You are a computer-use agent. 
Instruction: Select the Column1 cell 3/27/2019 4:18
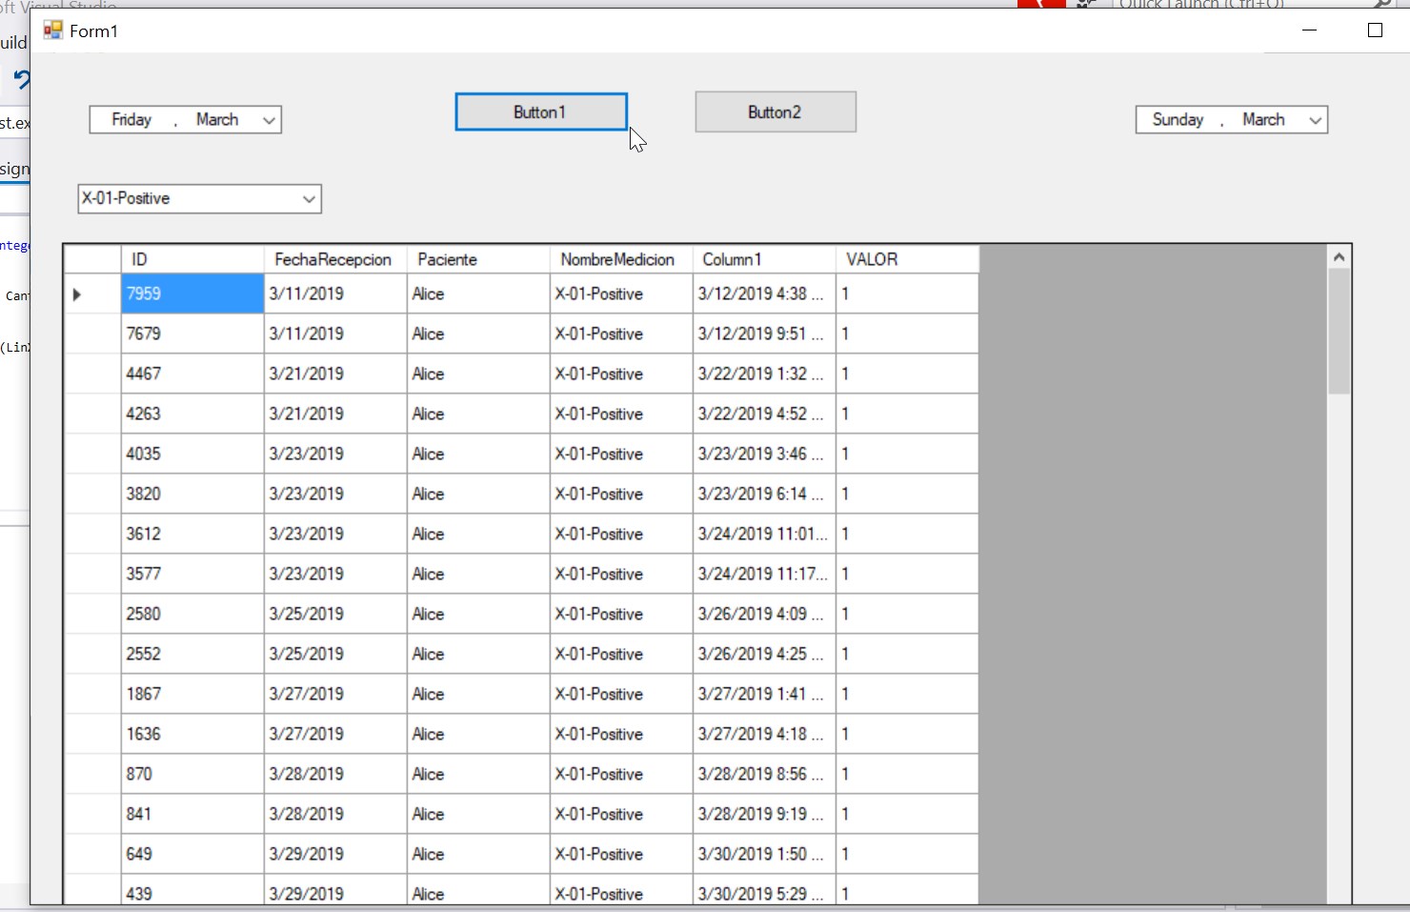coord(764,734)
